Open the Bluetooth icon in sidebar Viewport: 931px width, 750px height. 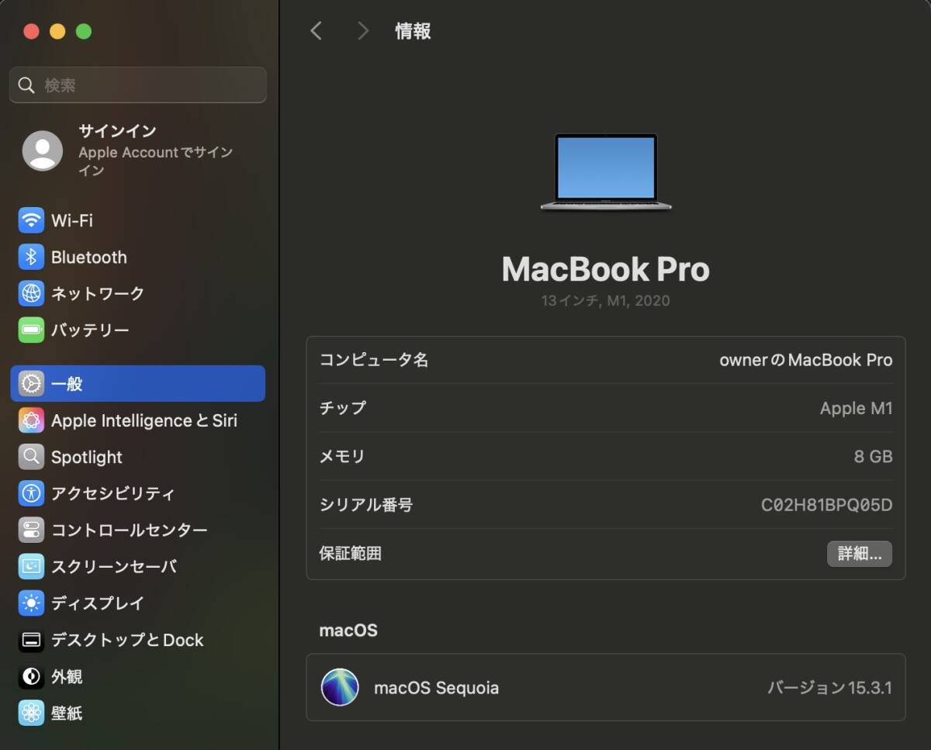tap(31, 257)
